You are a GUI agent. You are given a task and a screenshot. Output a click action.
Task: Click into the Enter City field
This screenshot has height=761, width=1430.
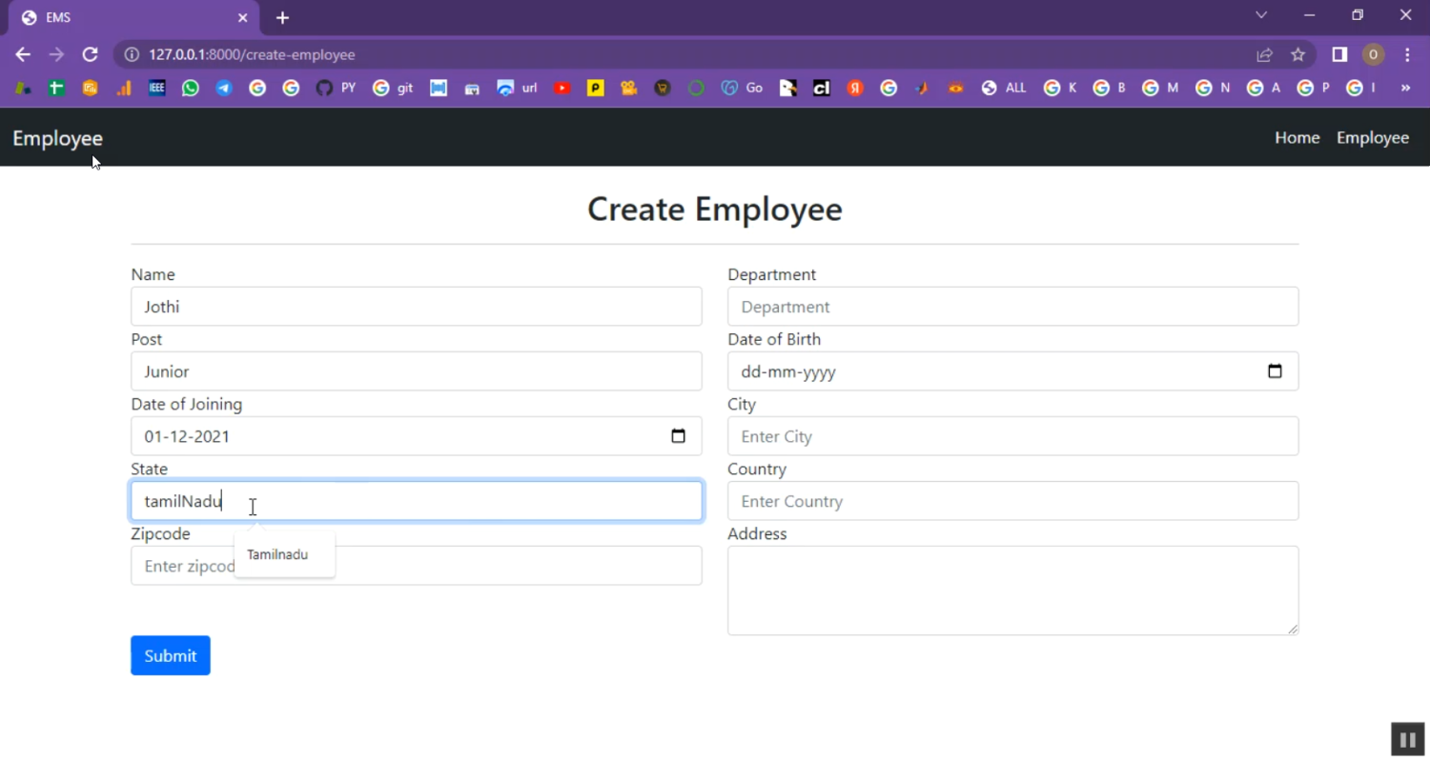(x=1013, y=436)
